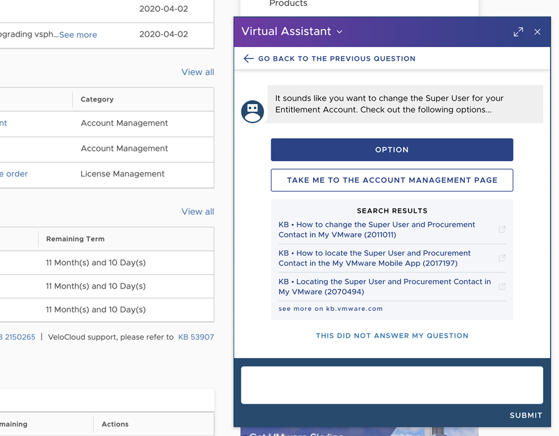View all above the Category table
This screenshot has width=559, height=436.
click(198, 72)
